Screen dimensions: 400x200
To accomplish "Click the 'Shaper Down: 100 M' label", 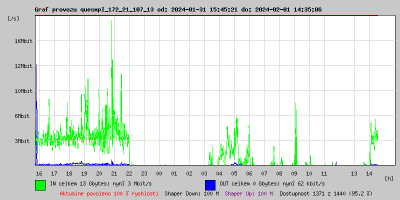I will pyautogui.click(x=191, y=193).
